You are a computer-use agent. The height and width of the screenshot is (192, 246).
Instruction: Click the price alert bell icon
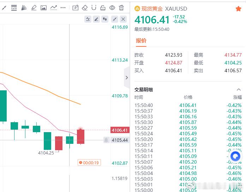pos(106,140)
